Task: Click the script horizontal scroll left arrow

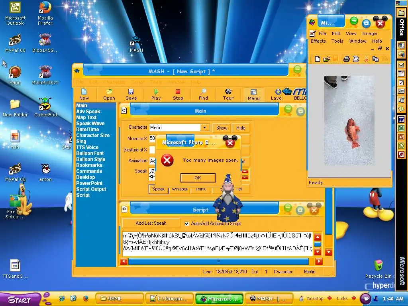Action: pos(124,261)
